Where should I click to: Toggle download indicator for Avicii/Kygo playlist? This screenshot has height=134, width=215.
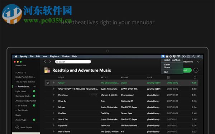click(34, 120)
